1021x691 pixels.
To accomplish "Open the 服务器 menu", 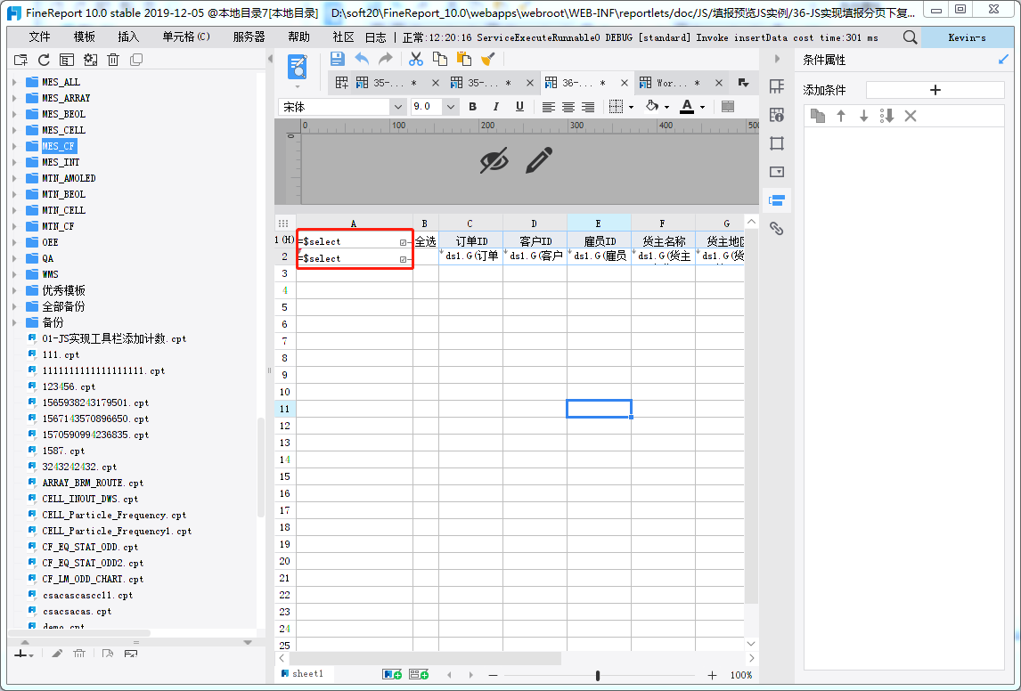I will pyautogui.click(x=249, y=37).
